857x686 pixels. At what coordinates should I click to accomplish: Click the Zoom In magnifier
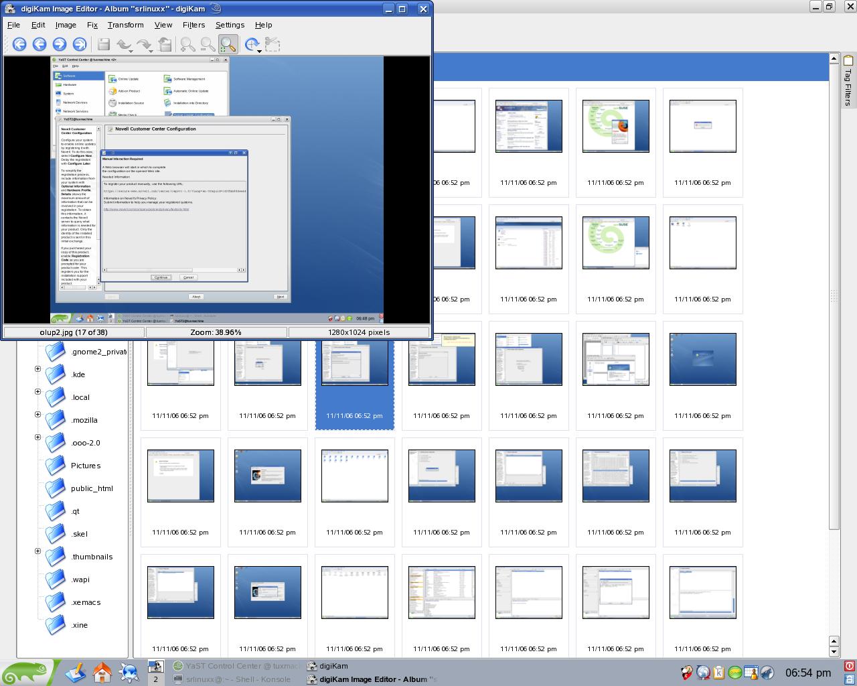pos(188,44)
